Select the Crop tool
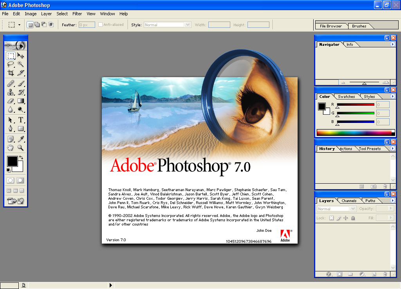 (x=11, y=73)
